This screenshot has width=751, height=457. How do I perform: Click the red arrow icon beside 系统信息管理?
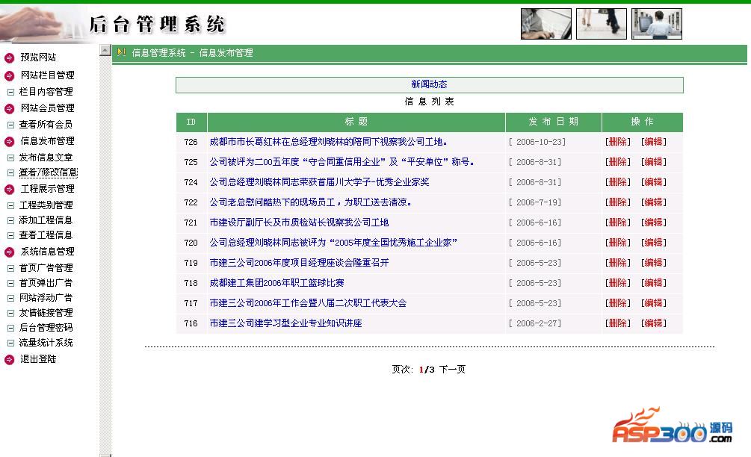tap(9, 252)
